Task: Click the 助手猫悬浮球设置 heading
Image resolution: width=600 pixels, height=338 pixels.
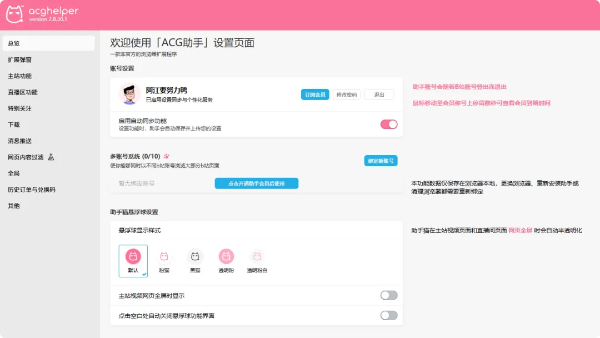Action: (134, 212)
